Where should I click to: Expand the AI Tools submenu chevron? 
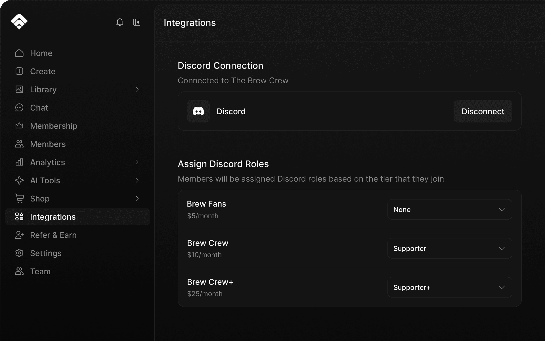point(137,180)
